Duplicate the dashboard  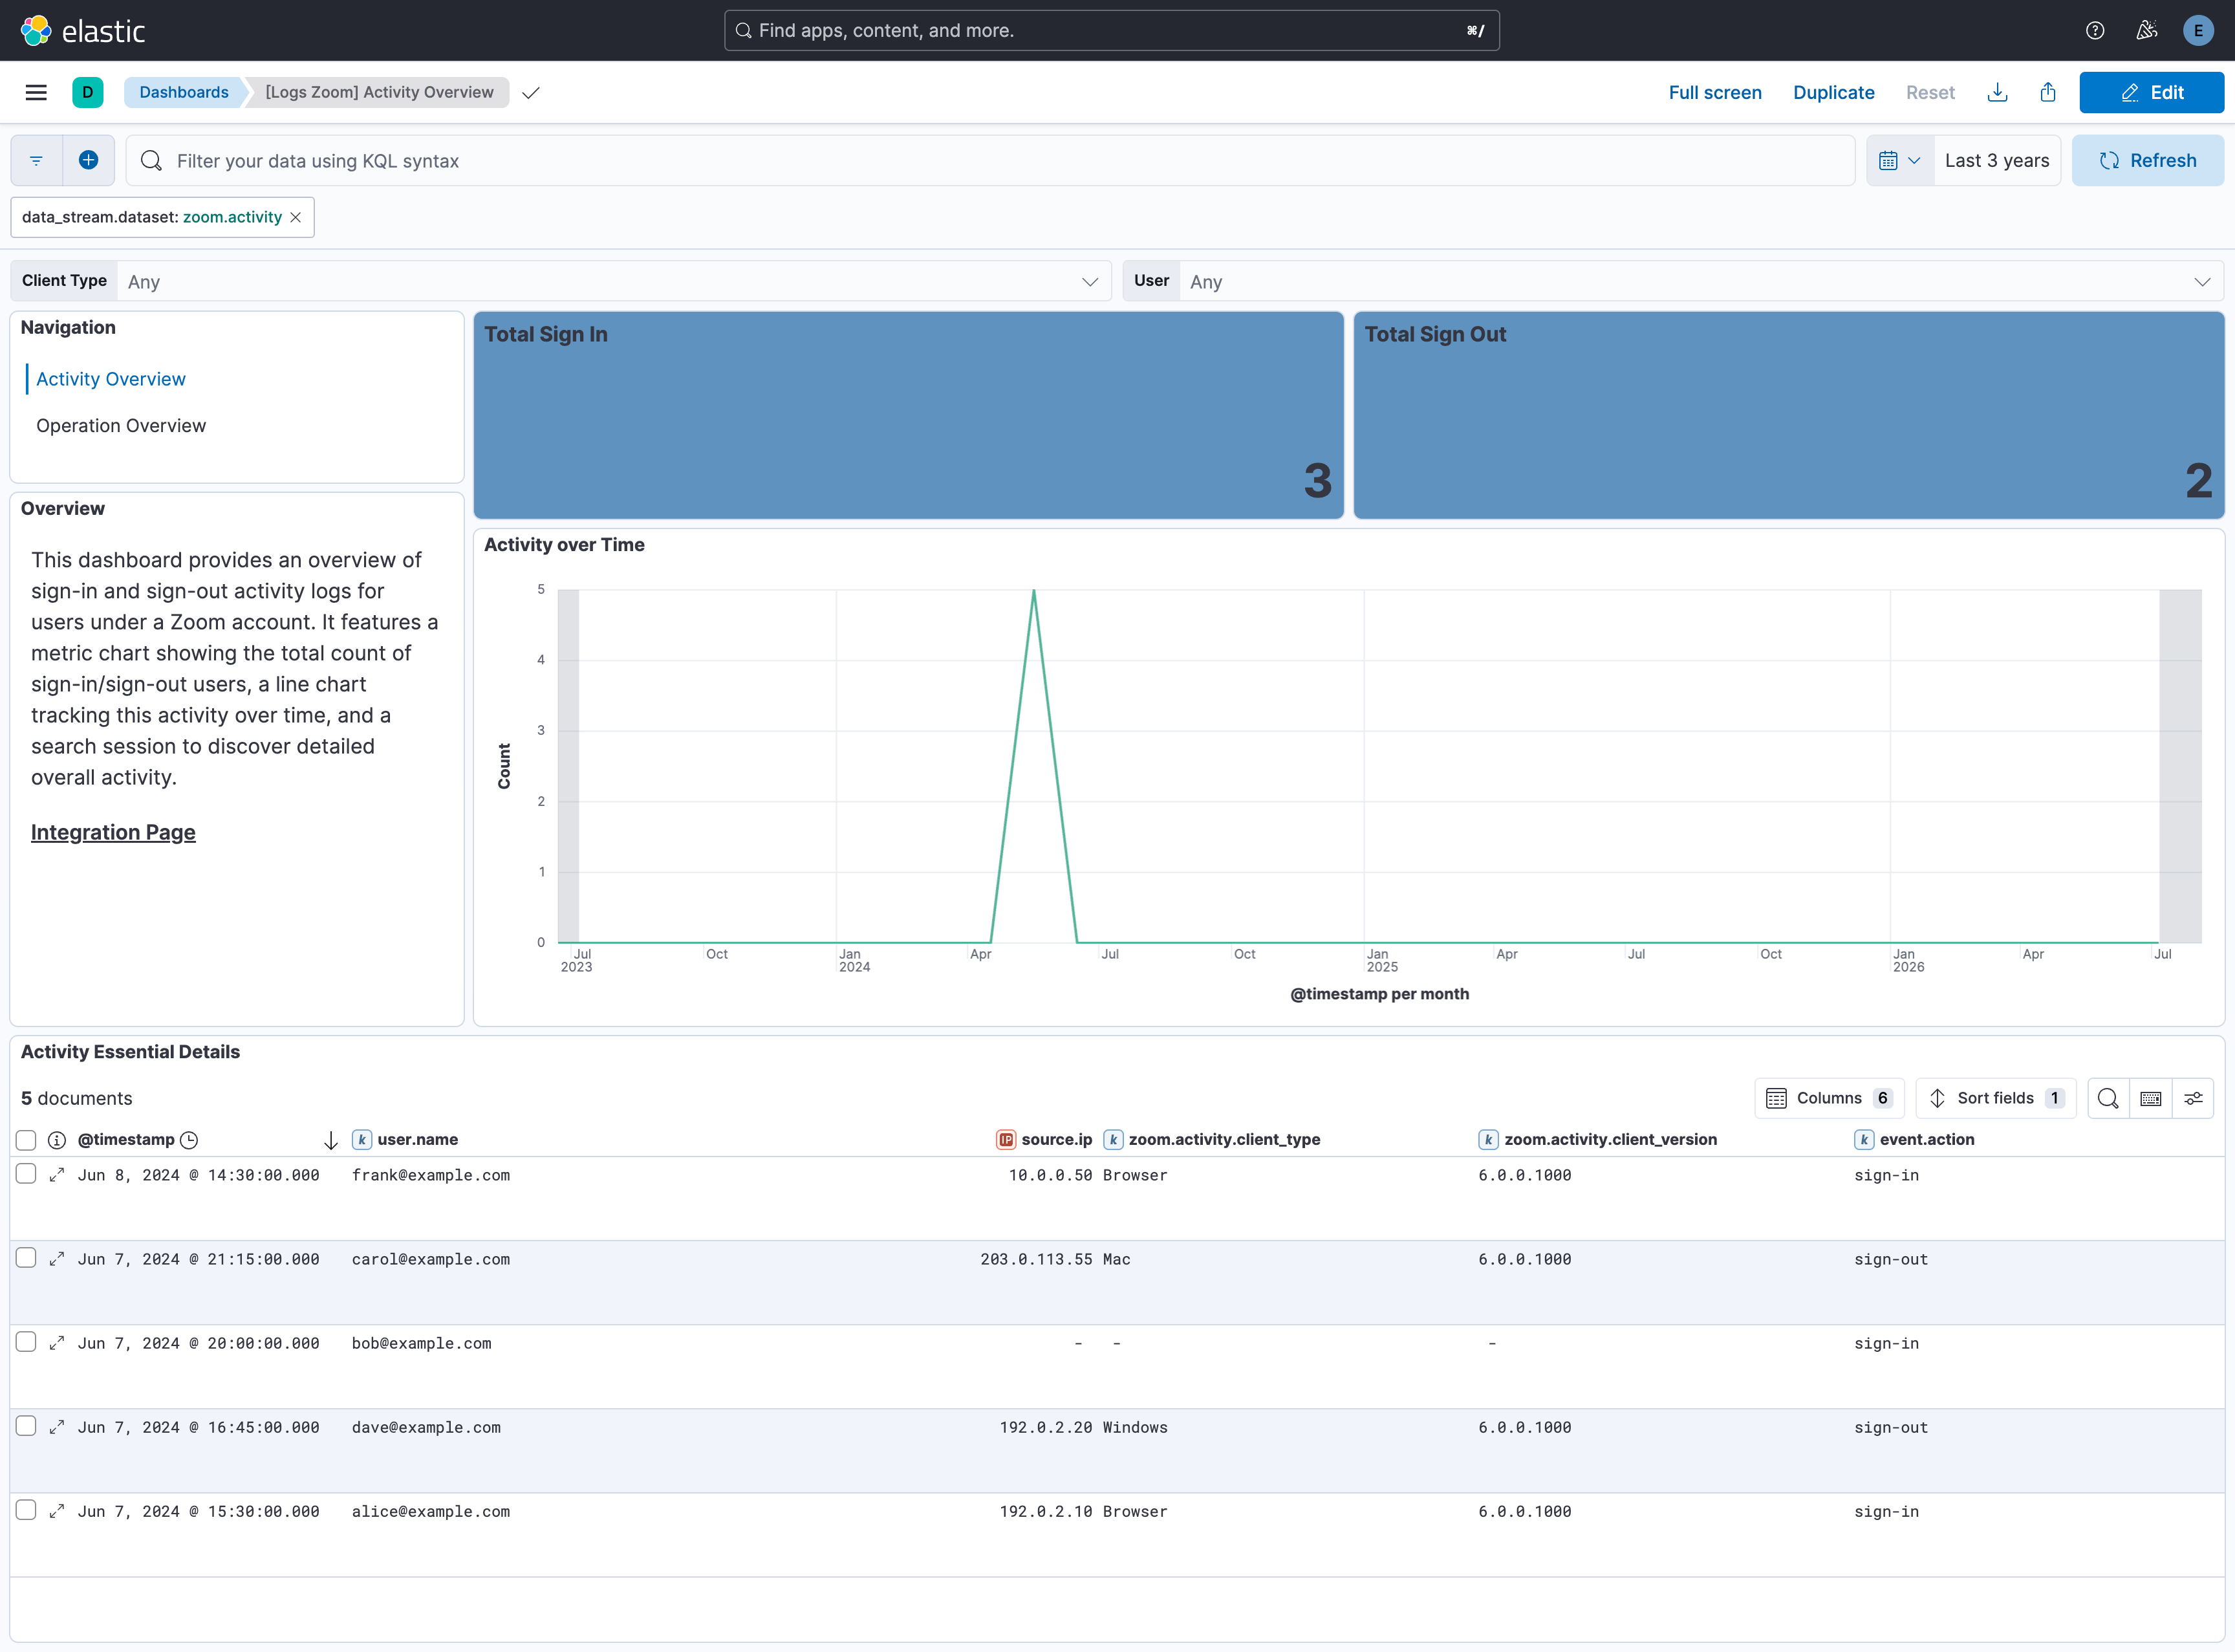[x=1833, y=92]
